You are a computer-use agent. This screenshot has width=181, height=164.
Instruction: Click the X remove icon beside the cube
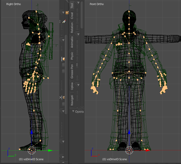pos(61,97)
